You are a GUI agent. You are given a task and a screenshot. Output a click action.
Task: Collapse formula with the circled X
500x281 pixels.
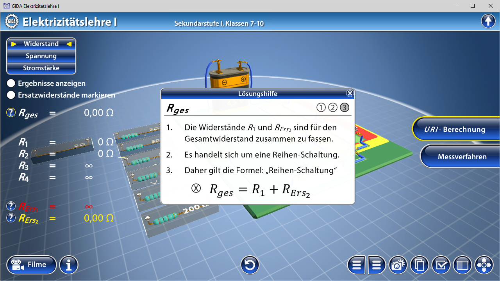pyautogui.click(x=196, y=188)
